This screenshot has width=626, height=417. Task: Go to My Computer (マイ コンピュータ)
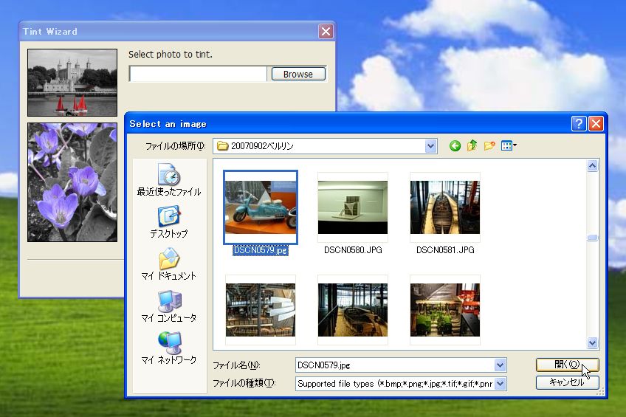(x=169, y=306)
